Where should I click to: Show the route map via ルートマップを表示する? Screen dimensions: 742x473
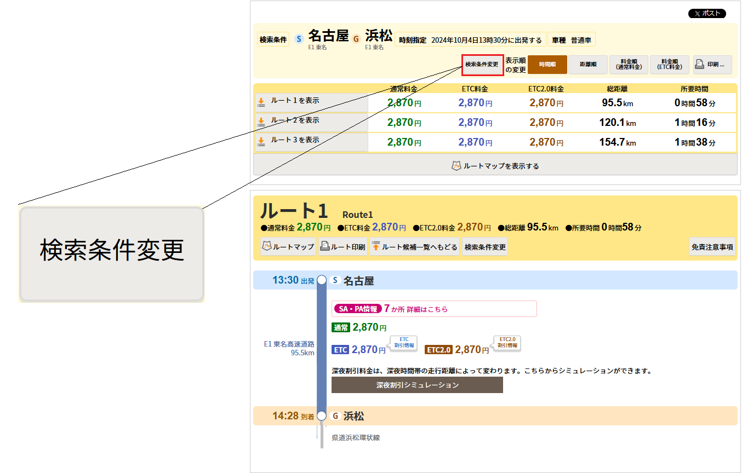[x=495, y=165]
